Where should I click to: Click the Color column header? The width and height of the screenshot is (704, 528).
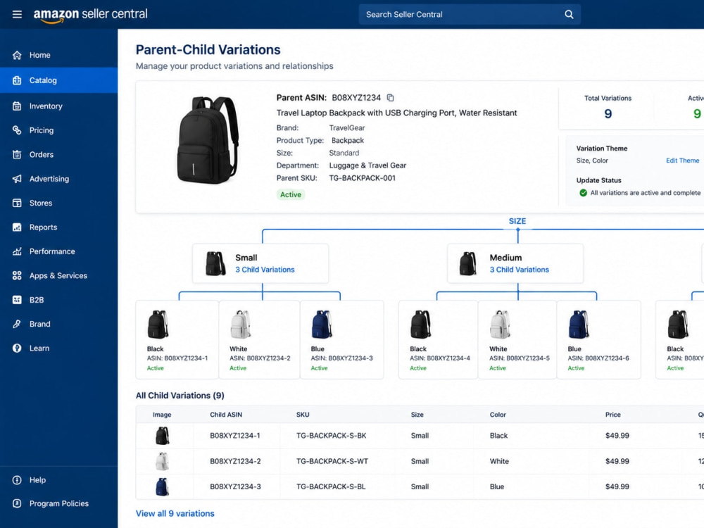(x=498, y=415)
